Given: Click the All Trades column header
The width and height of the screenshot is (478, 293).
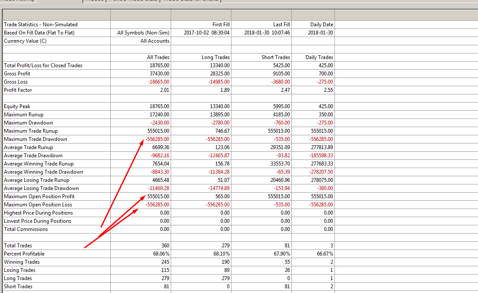Looking at the screenshot, I should [158, 57].
